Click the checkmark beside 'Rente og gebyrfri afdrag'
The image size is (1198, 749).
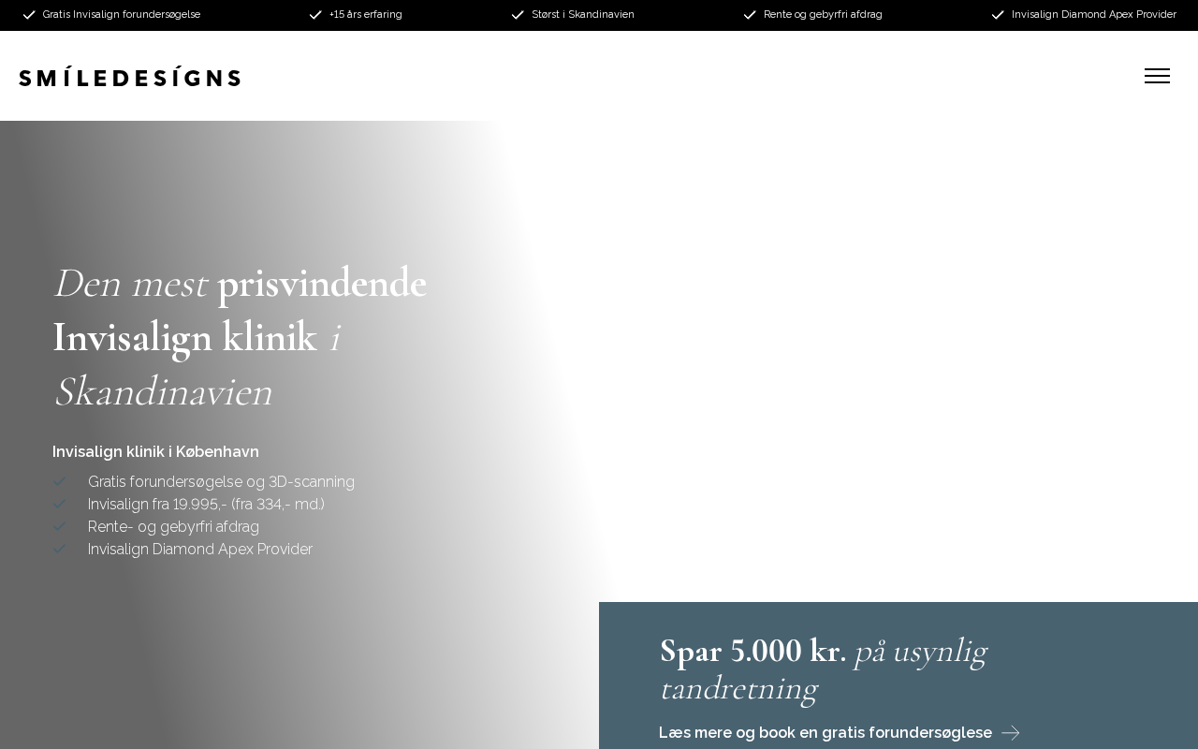click(x=750, y=15)
